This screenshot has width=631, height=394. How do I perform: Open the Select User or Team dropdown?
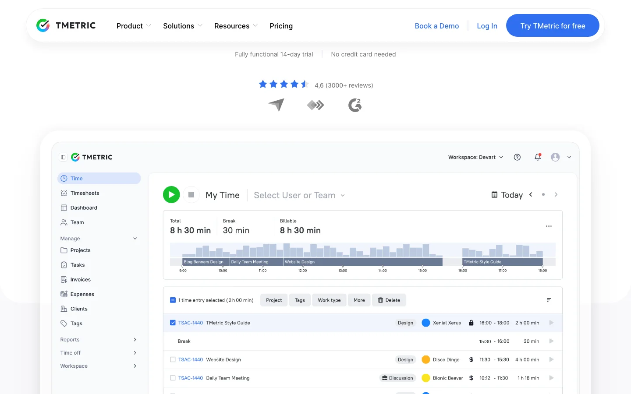pyautogui.click(x=299, y=195)
